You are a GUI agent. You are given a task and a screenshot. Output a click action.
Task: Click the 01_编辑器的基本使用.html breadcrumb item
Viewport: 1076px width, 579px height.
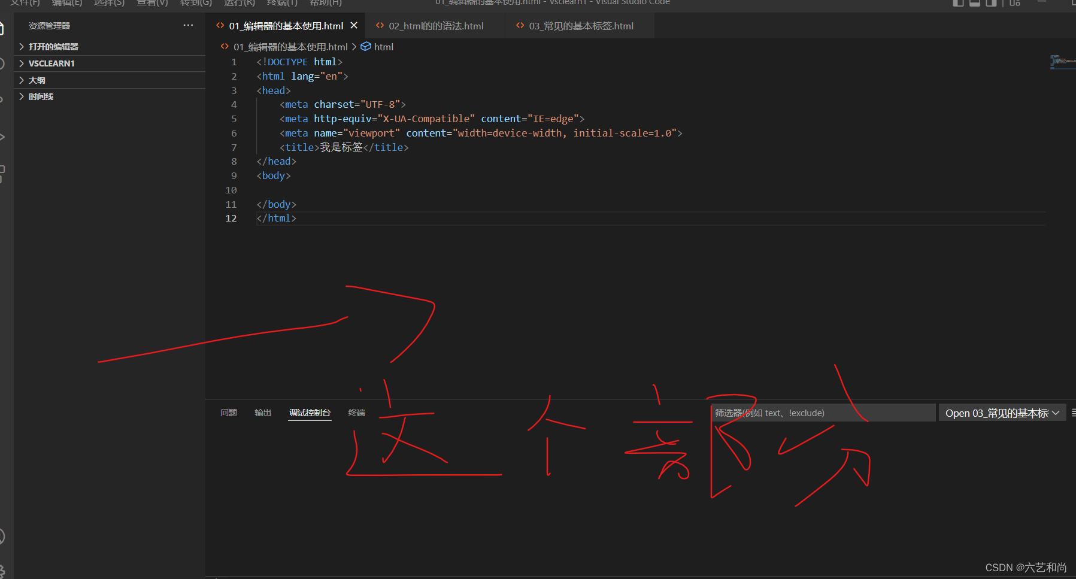(290, 47)
